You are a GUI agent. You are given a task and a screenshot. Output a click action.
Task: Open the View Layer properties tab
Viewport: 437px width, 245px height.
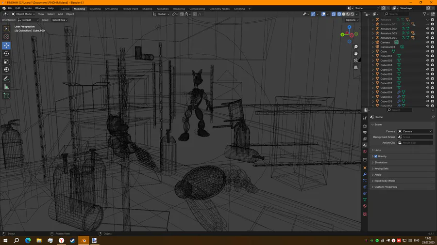click(365, 138)
